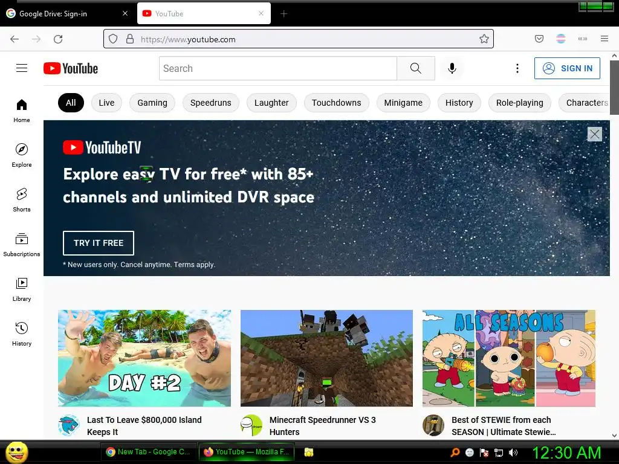
Task: Open tracking protection shield icon
Action: click(113, 39)
